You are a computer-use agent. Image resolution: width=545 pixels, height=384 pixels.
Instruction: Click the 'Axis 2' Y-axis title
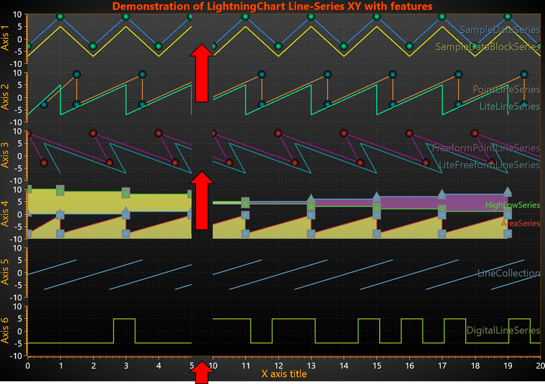pyautogui.click(x=5, y=96)
